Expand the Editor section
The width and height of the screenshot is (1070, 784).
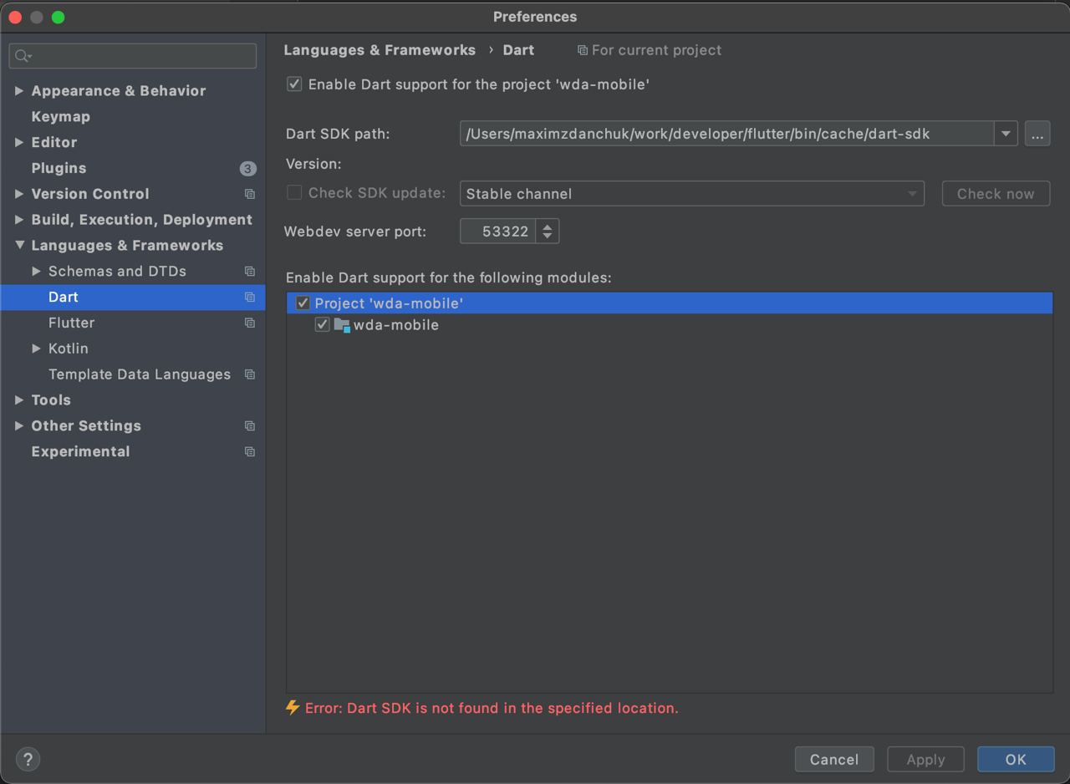pyautogui.click(x=19, y=142)
